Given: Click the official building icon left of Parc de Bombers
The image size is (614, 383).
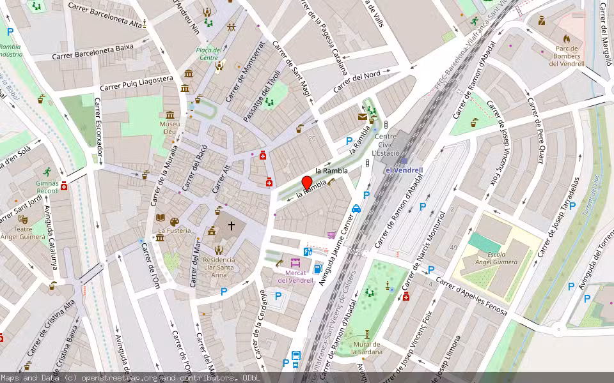Looking at the screenshot, I should tap(542, 20).
